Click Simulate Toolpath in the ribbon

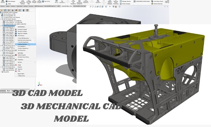click(39, 2)
